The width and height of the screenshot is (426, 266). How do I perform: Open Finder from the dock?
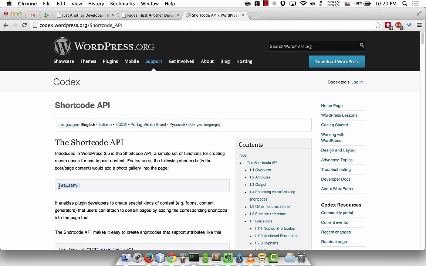click(x=126, y=258)
